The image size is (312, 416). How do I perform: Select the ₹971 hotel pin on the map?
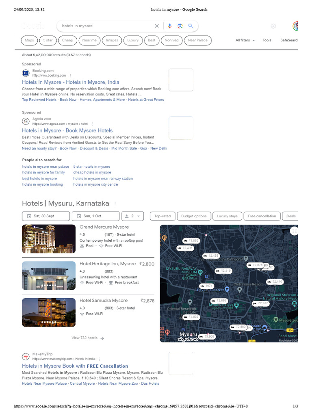point(206,286)
